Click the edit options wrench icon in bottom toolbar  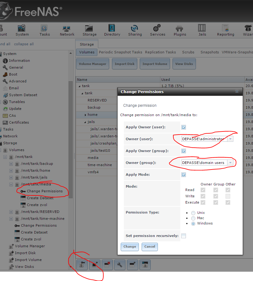click(x=120, y=265)
